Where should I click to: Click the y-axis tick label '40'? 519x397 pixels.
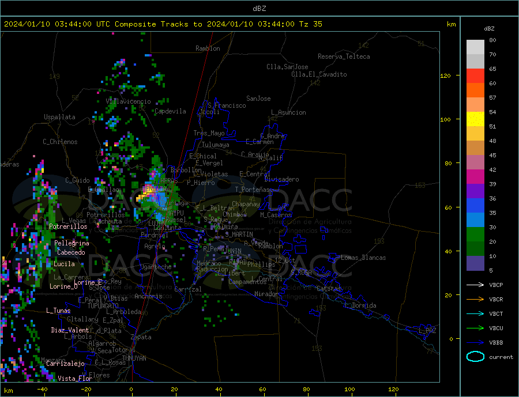[448, 251]
